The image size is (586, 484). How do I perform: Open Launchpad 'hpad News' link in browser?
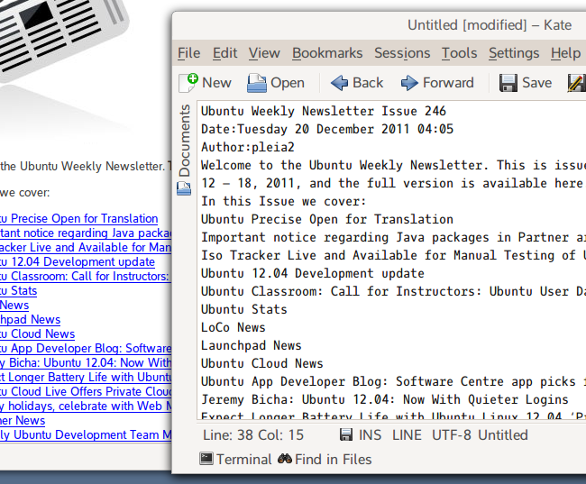(31, 320)
